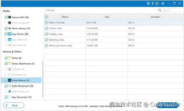Click the Futilely .m4a file name
The image size is (184, 111).
(56, 34)
